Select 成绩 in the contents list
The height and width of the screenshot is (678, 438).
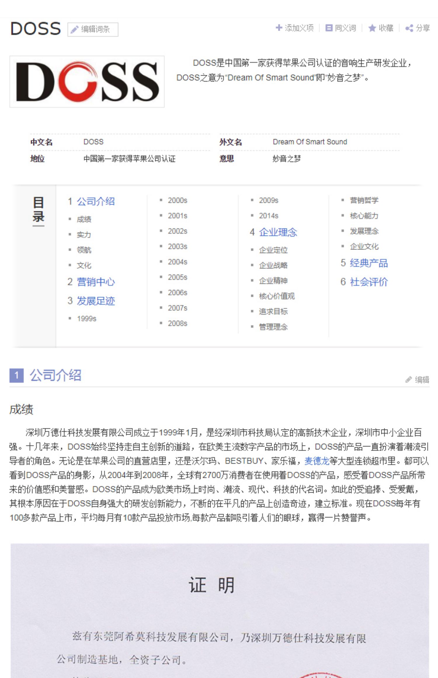pyautogui.click(x=84, y=219)
